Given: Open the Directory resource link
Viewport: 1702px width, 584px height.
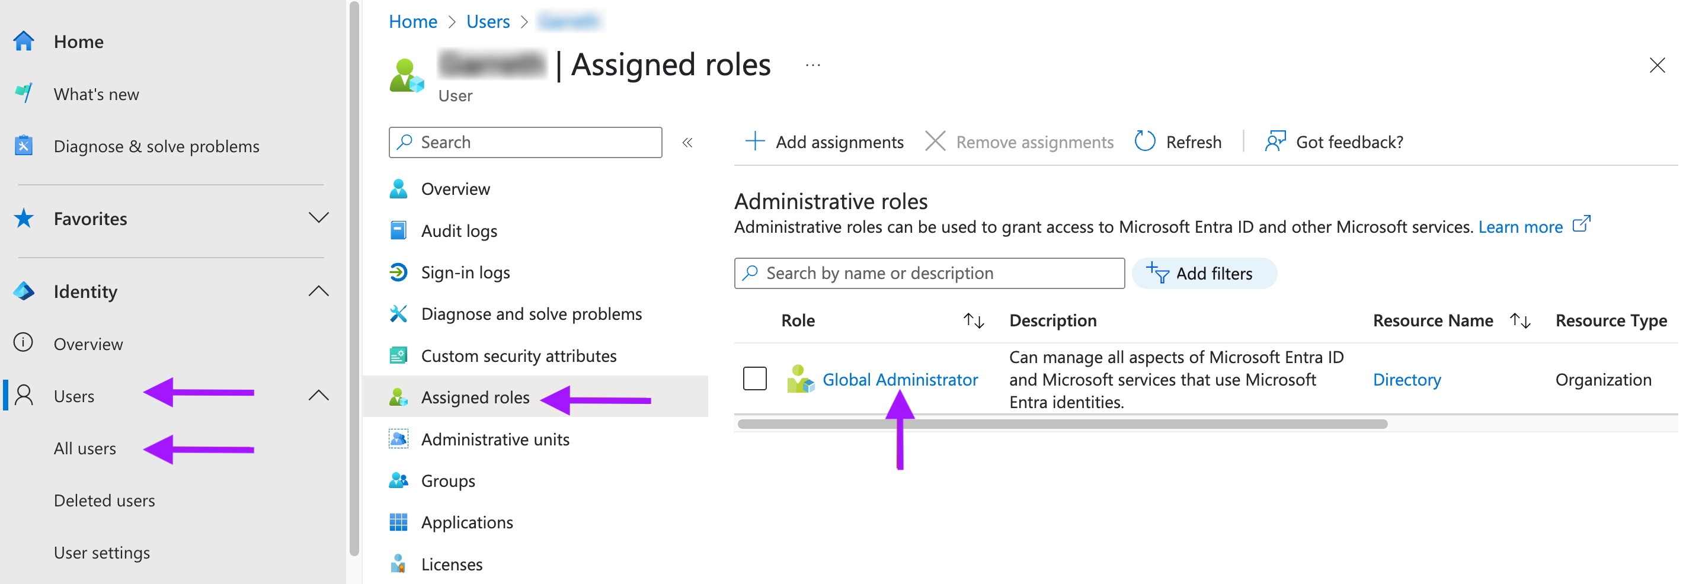Looking at the screenshot, I should 1407,379.
